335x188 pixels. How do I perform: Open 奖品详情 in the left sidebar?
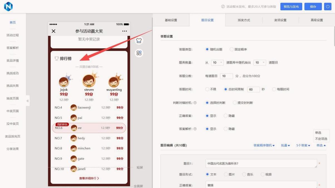point(13,61)
